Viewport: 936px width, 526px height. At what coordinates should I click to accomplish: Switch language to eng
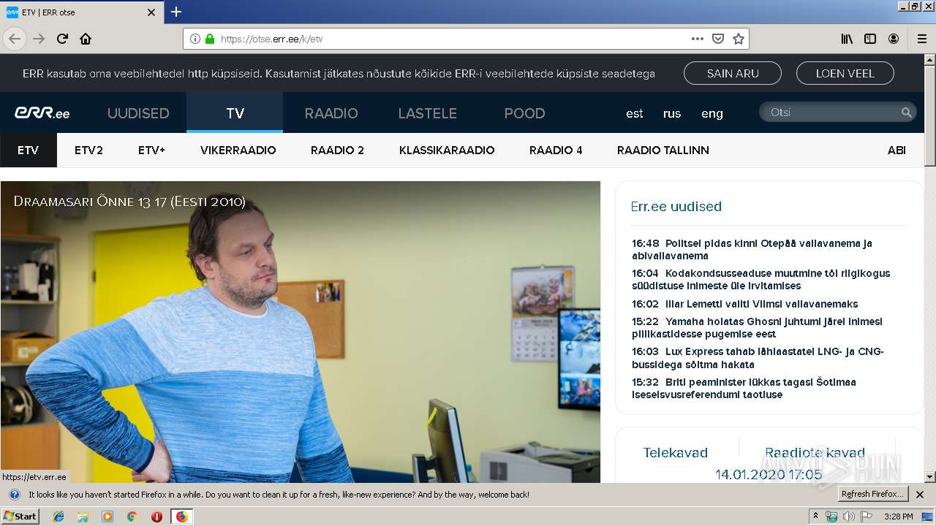[x=712, y=113]
